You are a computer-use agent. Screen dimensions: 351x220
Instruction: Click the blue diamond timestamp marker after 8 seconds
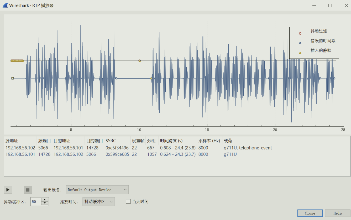pyautogui.click(x=116, y=78)
